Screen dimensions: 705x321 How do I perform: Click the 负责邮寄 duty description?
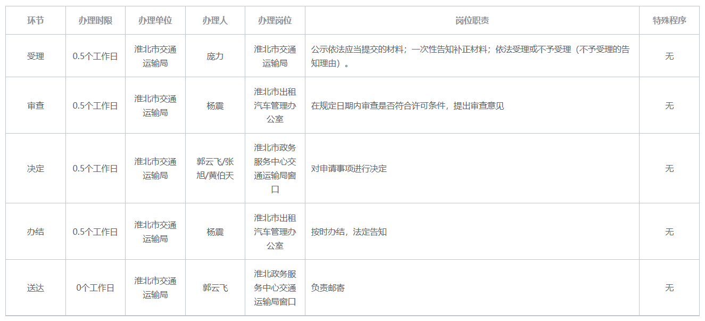[x=328, y=287]
